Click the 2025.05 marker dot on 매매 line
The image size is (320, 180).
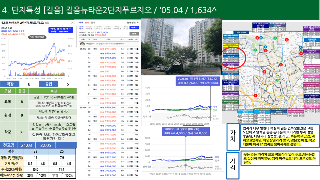[x=210, y=106]
